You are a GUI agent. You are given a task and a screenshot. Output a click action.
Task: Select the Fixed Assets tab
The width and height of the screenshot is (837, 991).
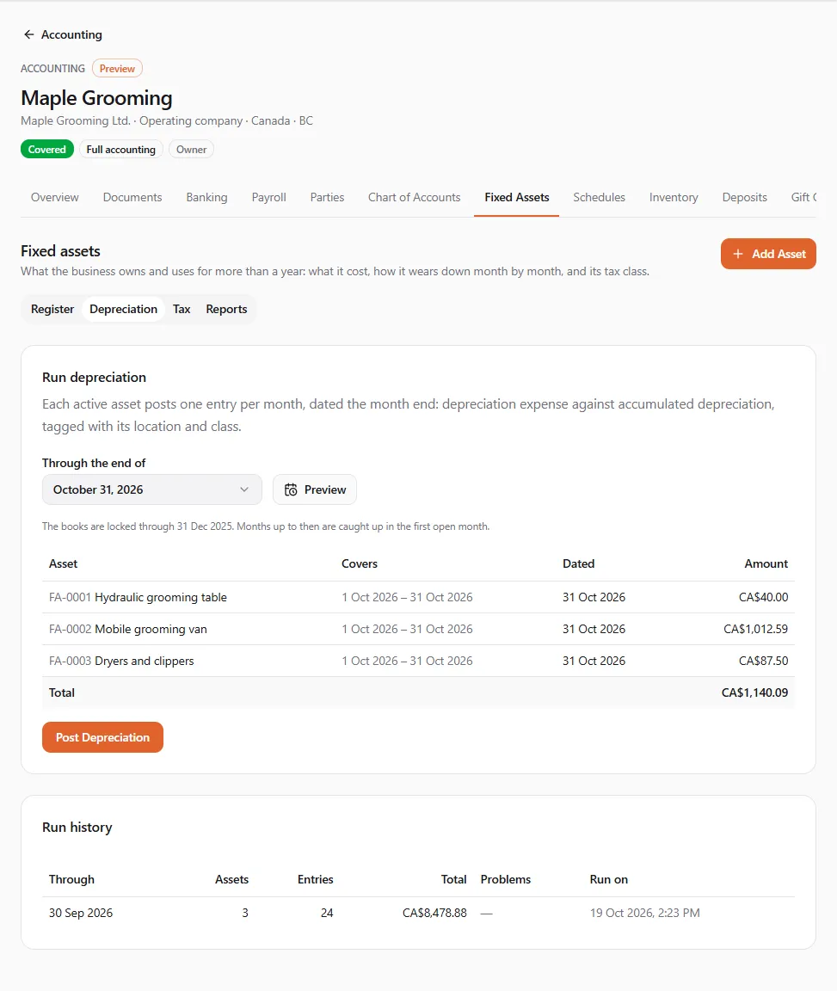pyautogui.click(x=516, y=197)
